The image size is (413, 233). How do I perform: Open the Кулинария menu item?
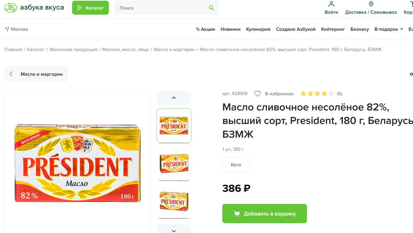click(x=258, y=29)
